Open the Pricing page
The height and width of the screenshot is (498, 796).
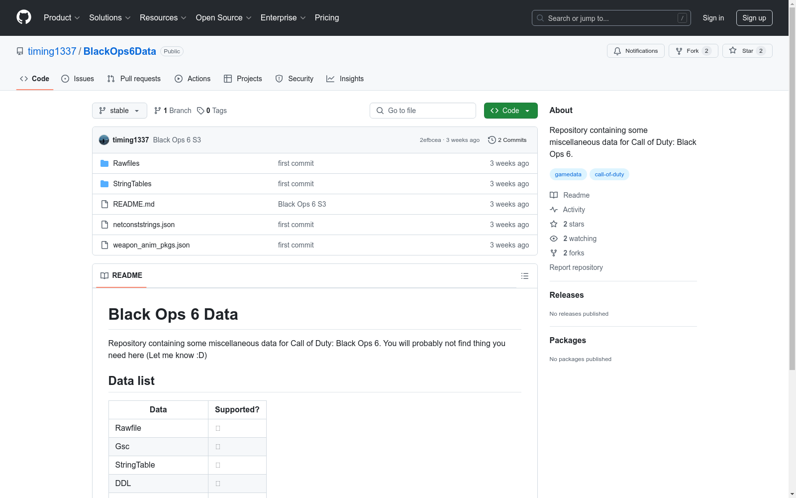click(327, 18)
